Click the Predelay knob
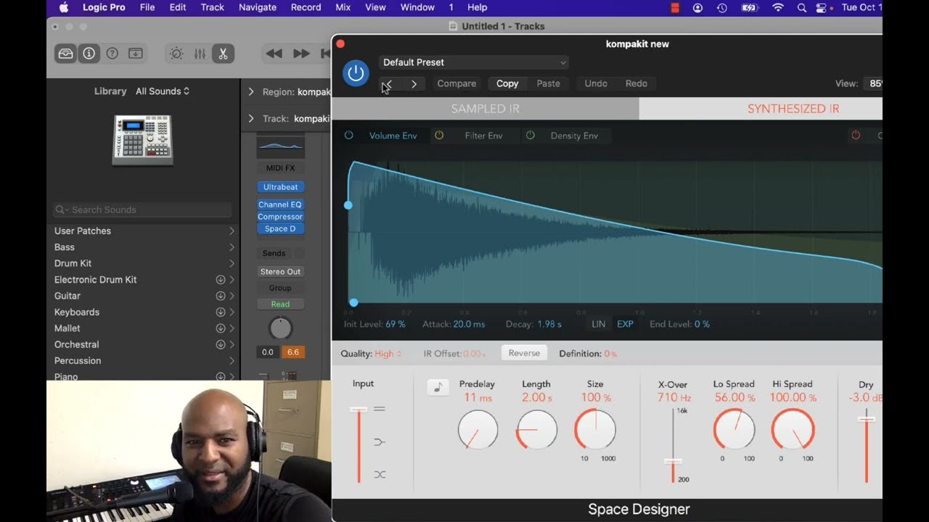This screenshot has height=522, width=929. pos(478,429)
